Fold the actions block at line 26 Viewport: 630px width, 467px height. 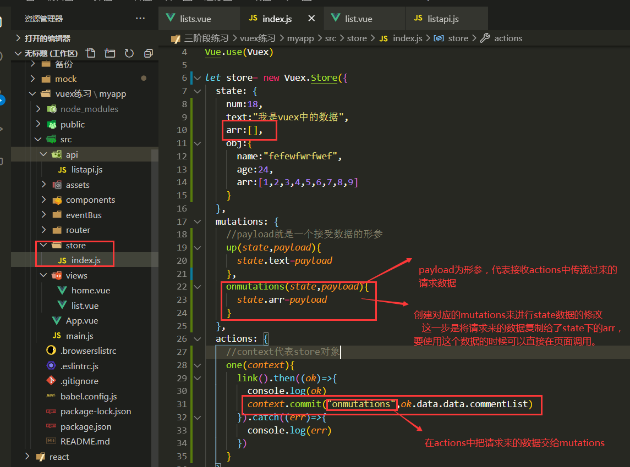click(x=198, y=339)
